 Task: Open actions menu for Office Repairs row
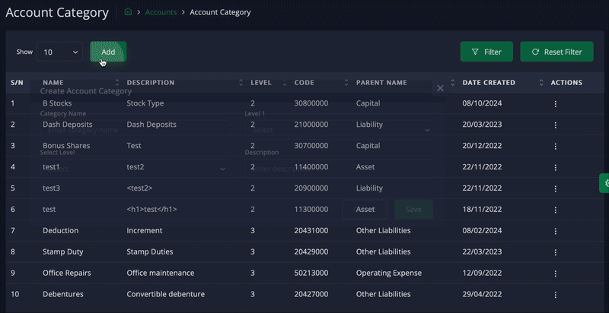tap(555, 273)
